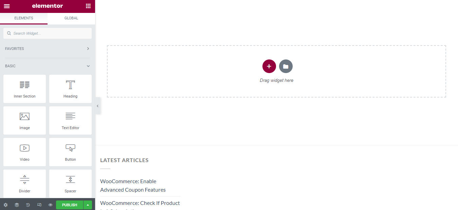This screenshot has width=458, height=210.
Task: Select the Heading widget
Action: [x=70, y=89]
